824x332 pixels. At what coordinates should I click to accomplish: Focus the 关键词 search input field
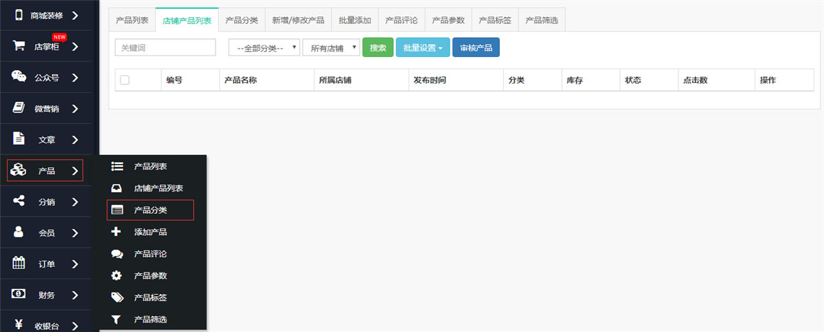165,47
